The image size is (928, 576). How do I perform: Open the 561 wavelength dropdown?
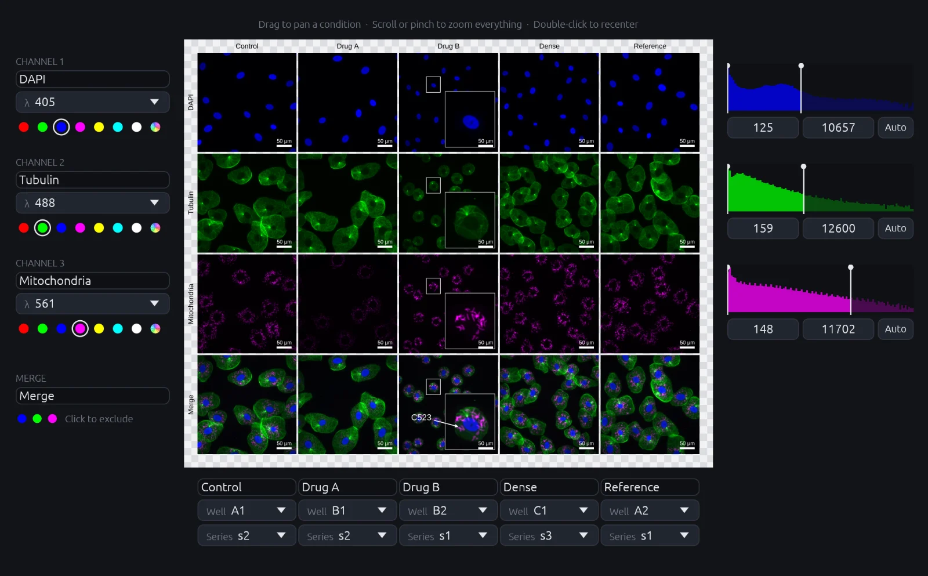pyautogui.click(x=92, y=304)
